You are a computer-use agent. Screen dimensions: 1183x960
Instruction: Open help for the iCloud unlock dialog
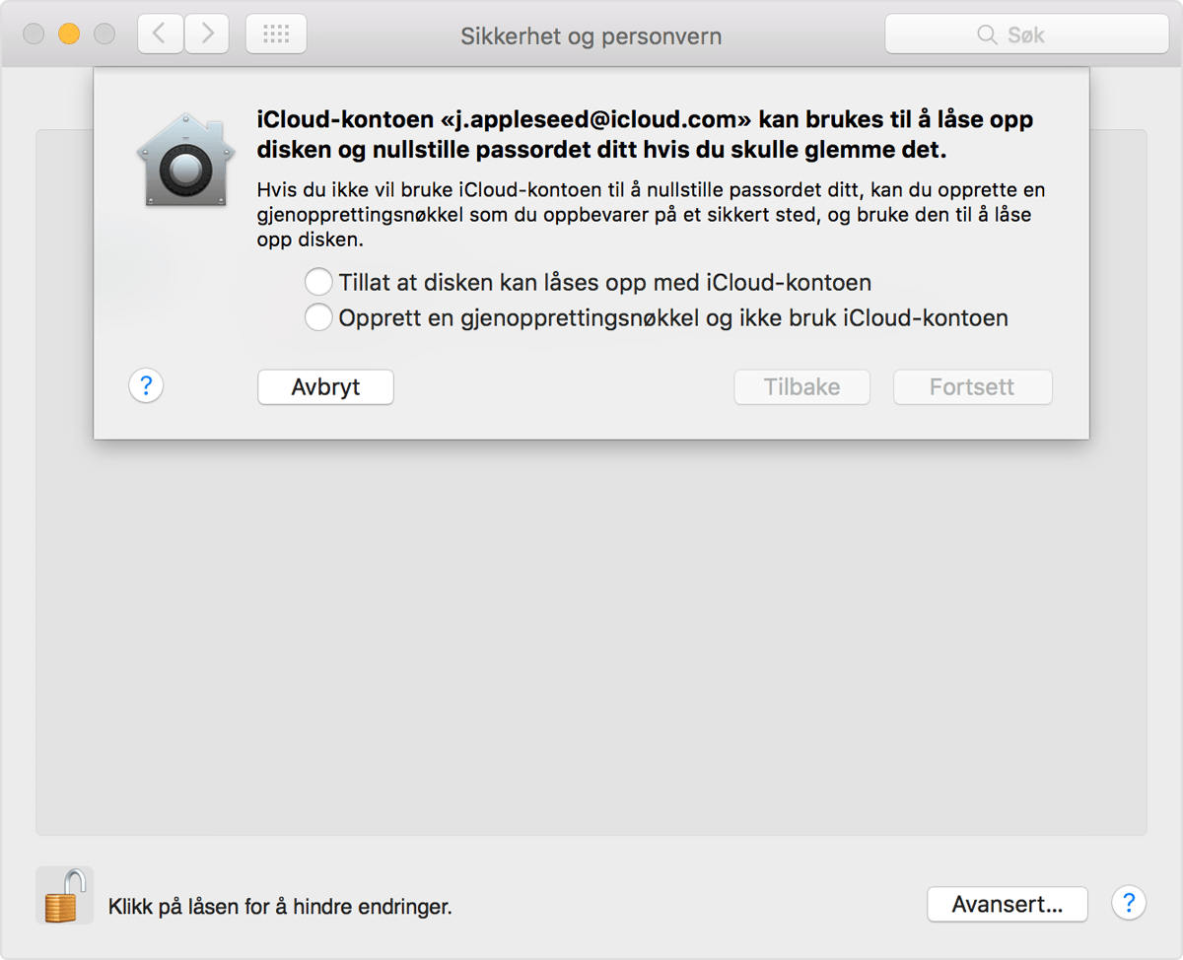[146, 385]
